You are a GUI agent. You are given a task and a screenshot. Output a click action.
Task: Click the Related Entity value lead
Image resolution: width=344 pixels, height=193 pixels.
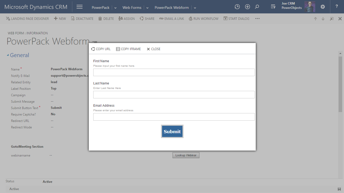[x=54, y=82]
